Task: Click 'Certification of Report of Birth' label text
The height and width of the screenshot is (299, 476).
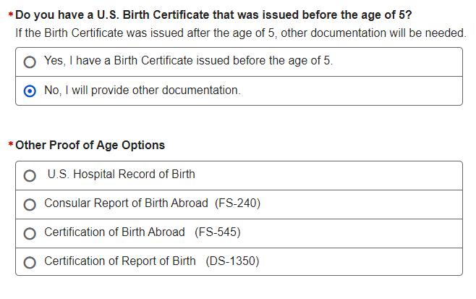Action: pos(119,261)
